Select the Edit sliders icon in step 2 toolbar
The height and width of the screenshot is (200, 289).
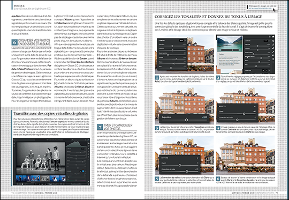pos(273,41)
